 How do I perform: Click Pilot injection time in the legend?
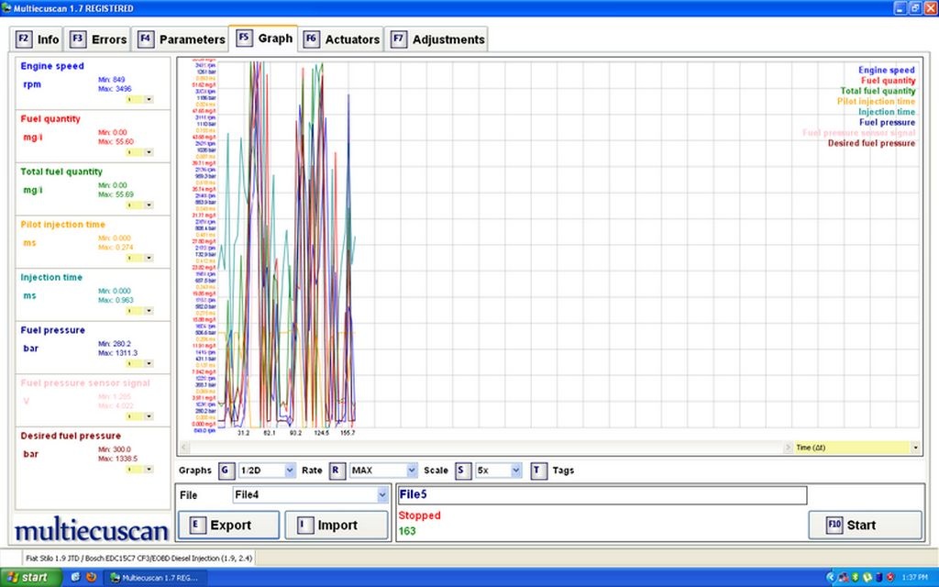click(x=876, y=101)
